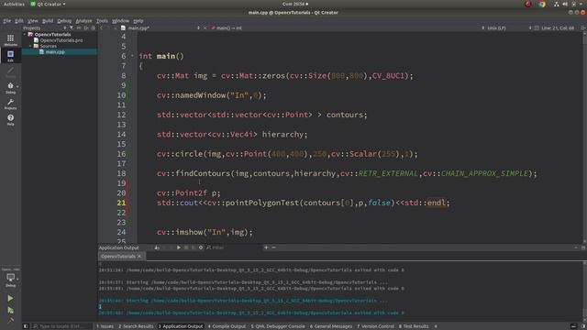The height and width of the screenshot is (330, 587).
Task: Select main.cpp in project tree
Action: (x=55, y=52)
